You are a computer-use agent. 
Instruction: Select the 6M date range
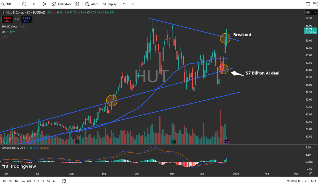pos(29,181)
